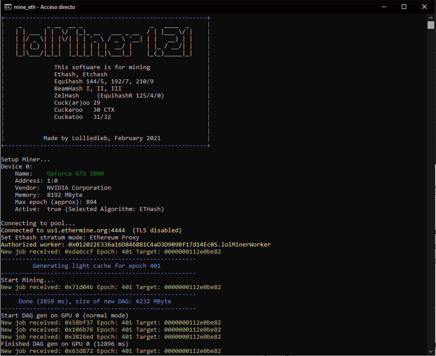
Task: Click the 'Start DAG gen on GPU 0' line
Action: [64, 316]
